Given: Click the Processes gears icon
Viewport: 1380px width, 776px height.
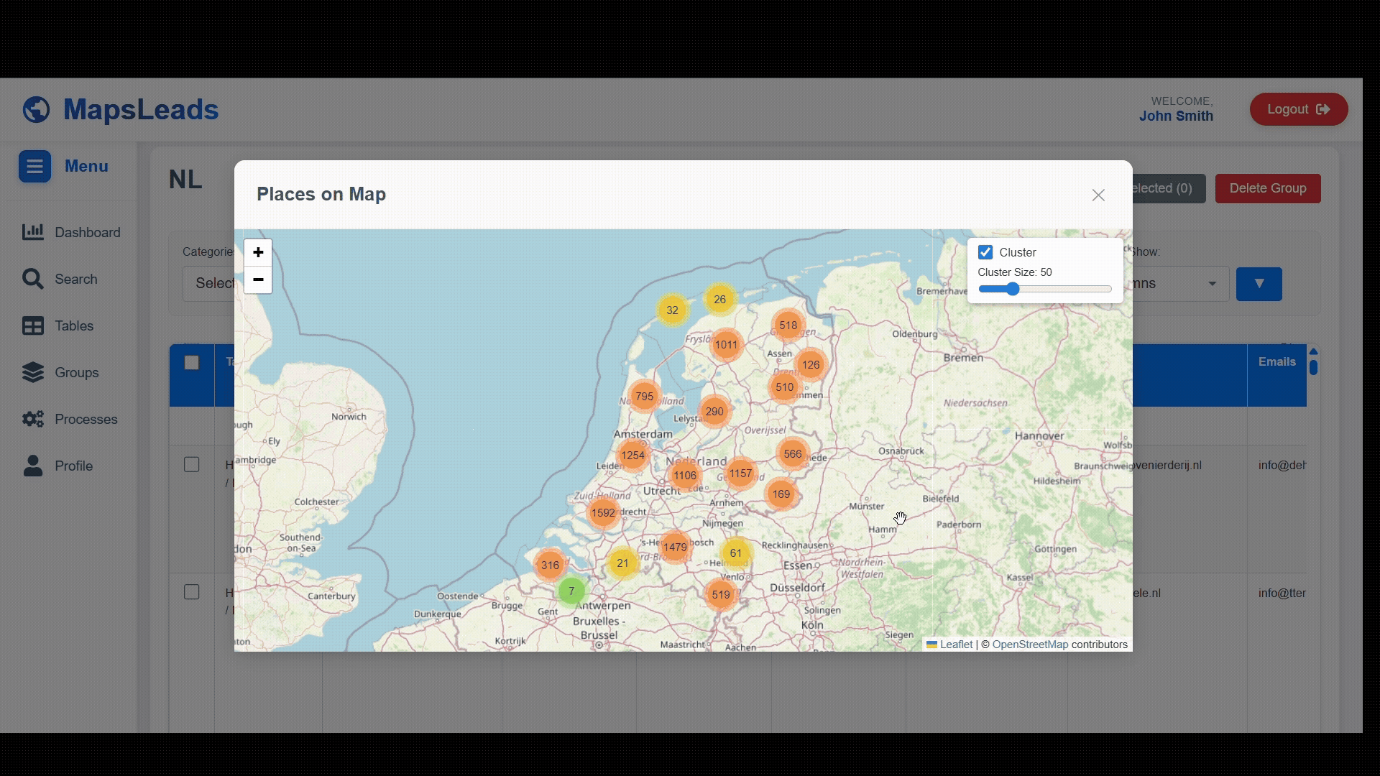Looking at the screenshot, I should 32,419.
